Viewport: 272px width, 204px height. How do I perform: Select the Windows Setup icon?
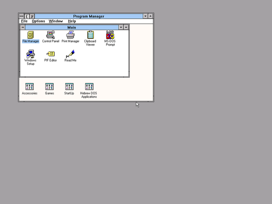31,54
